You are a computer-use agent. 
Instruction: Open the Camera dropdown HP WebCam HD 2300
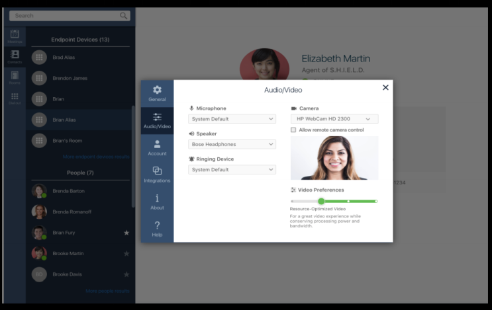[x=334, y=119]
